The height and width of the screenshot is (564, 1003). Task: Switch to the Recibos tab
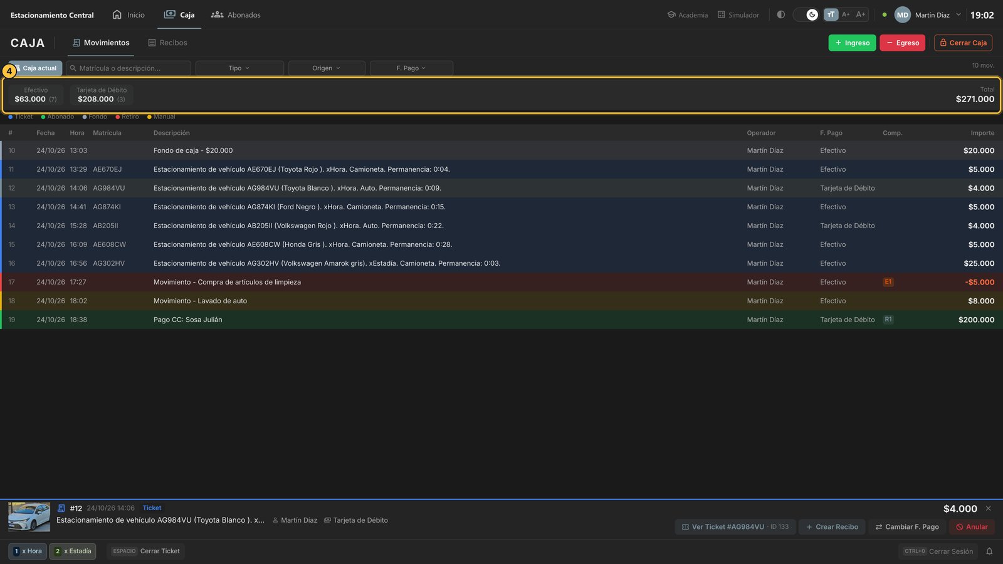167,43
